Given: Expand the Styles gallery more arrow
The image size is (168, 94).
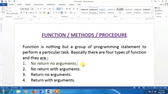Looking at the screenshot, I should [152, 13].
